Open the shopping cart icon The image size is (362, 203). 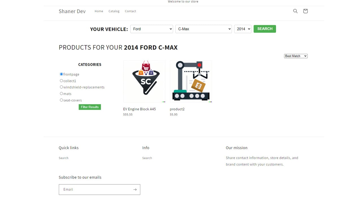(x=305, y=11)
